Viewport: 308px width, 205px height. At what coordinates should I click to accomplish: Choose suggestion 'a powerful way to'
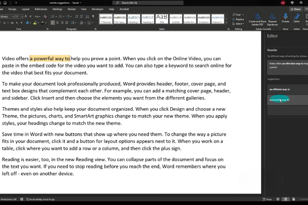[287, 100]
